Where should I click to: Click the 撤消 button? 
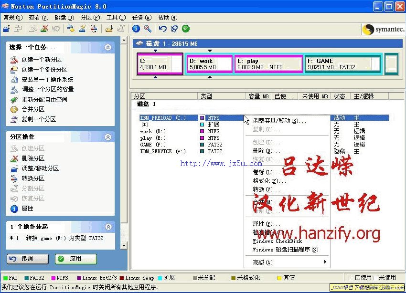[28, 259]
